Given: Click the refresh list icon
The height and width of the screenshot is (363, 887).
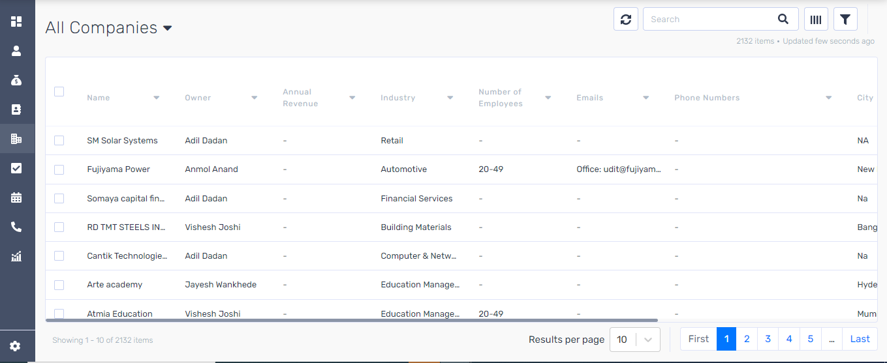Looking at the screenshot, I should click(625, 20).
